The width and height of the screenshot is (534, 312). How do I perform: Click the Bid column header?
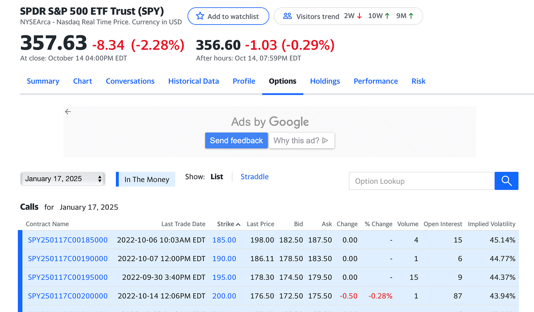tap(299, 224)
